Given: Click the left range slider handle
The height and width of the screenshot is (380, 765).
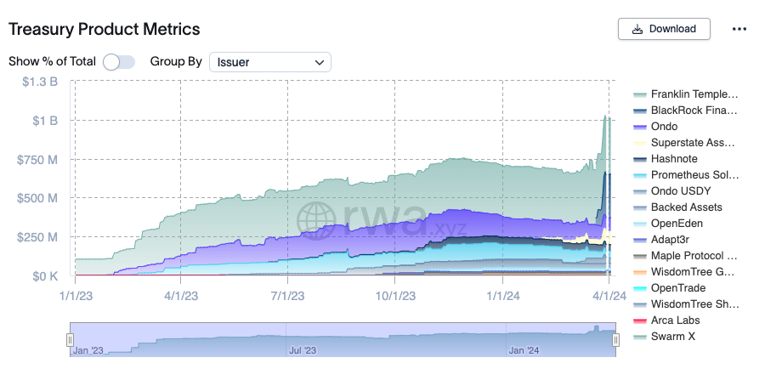Looking at the screenshot, I should (x=71, y=339).
